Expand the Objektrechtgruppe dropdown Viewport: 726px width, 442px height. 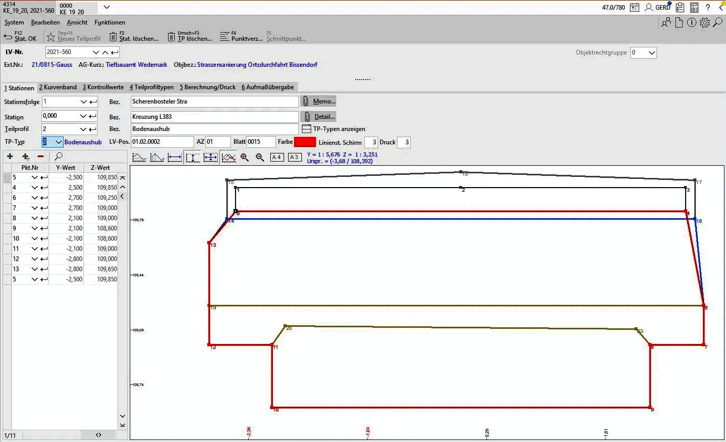pos(651,53)
